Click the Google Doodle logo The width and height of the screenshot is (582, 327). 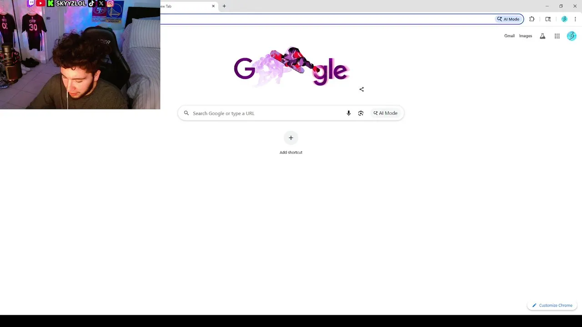pyautogui.click(x=291, y=66)
